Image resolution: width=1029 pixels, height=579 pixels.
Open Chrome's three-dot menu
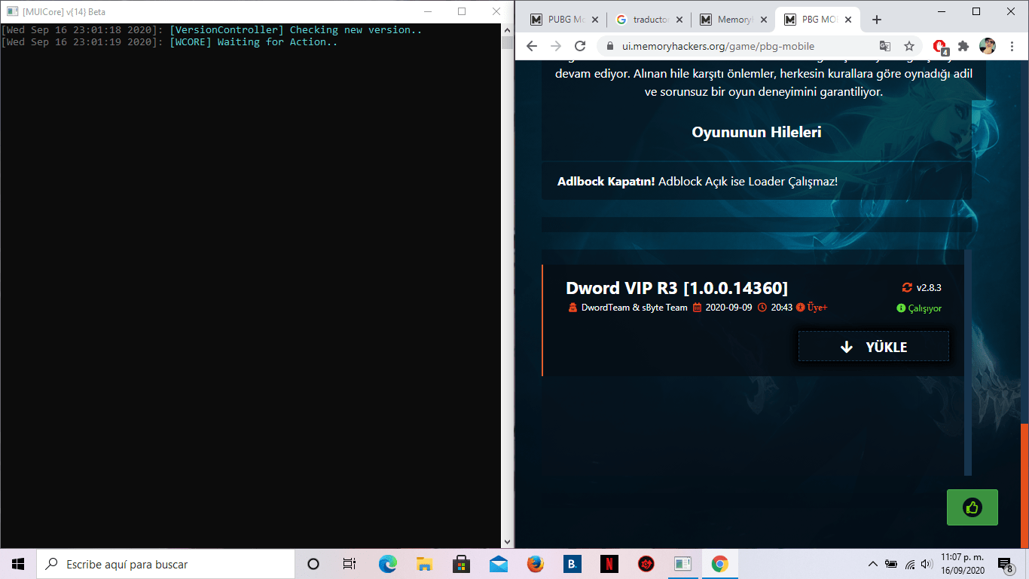click(1012, 46)
